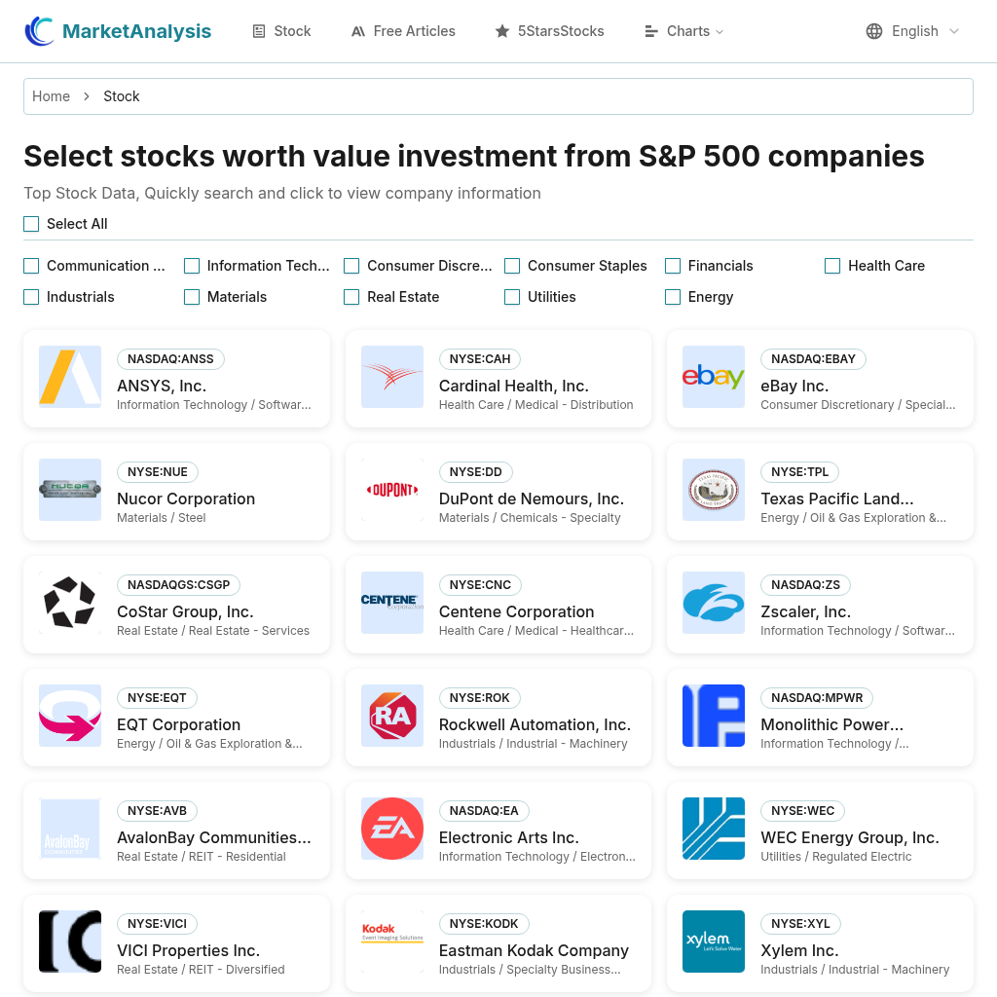Image resolution: width=997 pixels, height=997 pixels.
Task: Click the globe language icon
Action: point(874,31)
